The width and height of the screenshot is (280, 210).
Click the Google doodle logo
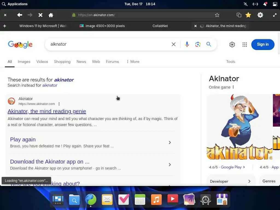click(x=20, y=45)
